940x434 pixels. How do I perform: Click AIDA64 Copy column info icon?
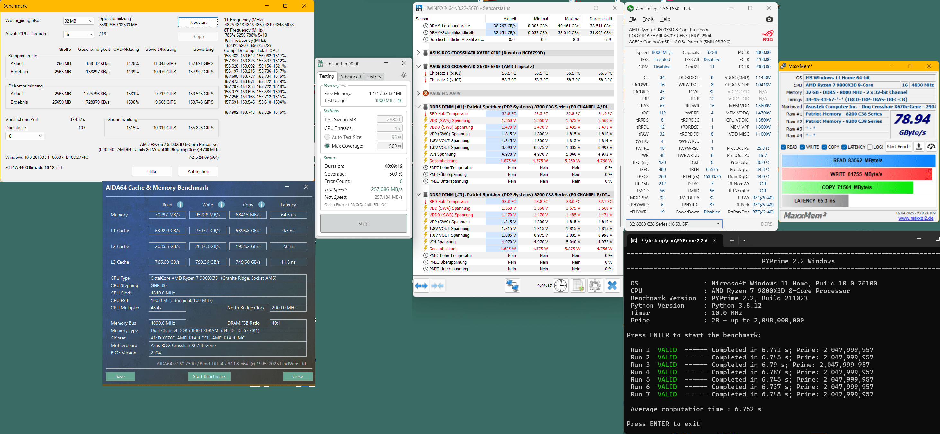(x=261, y=204)
